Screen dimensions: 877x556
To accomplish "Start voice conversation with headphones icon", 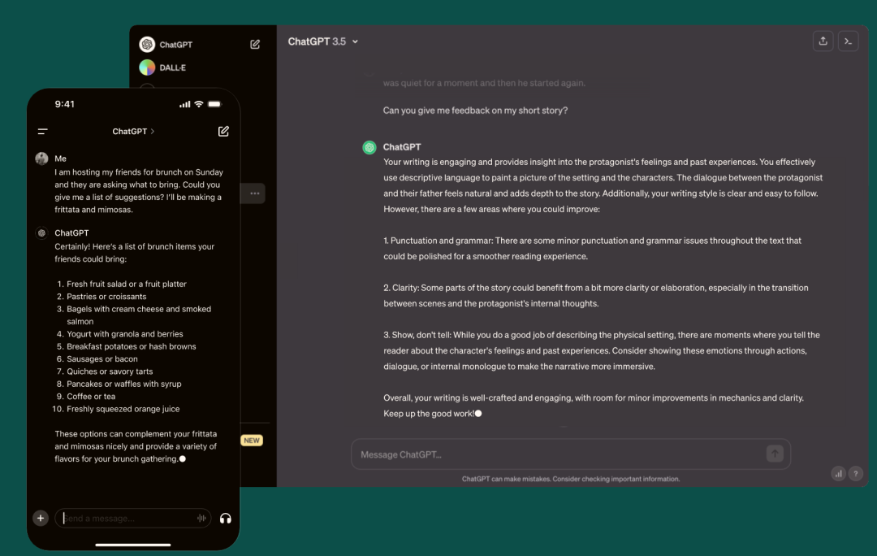I will 226,519.
